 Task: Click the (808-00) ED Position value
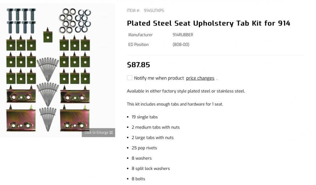pyautogui.click(x=181, y=44)
